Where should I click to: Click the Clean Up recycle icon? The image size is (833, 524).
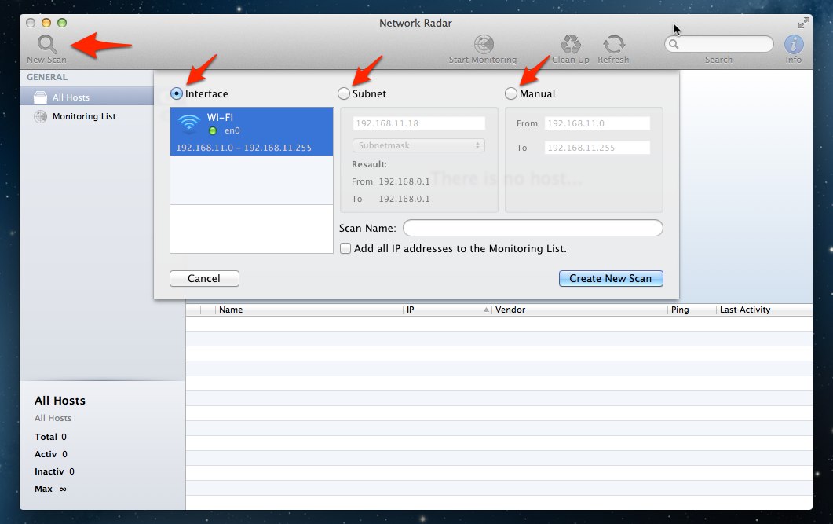click(x=571, y=44)
